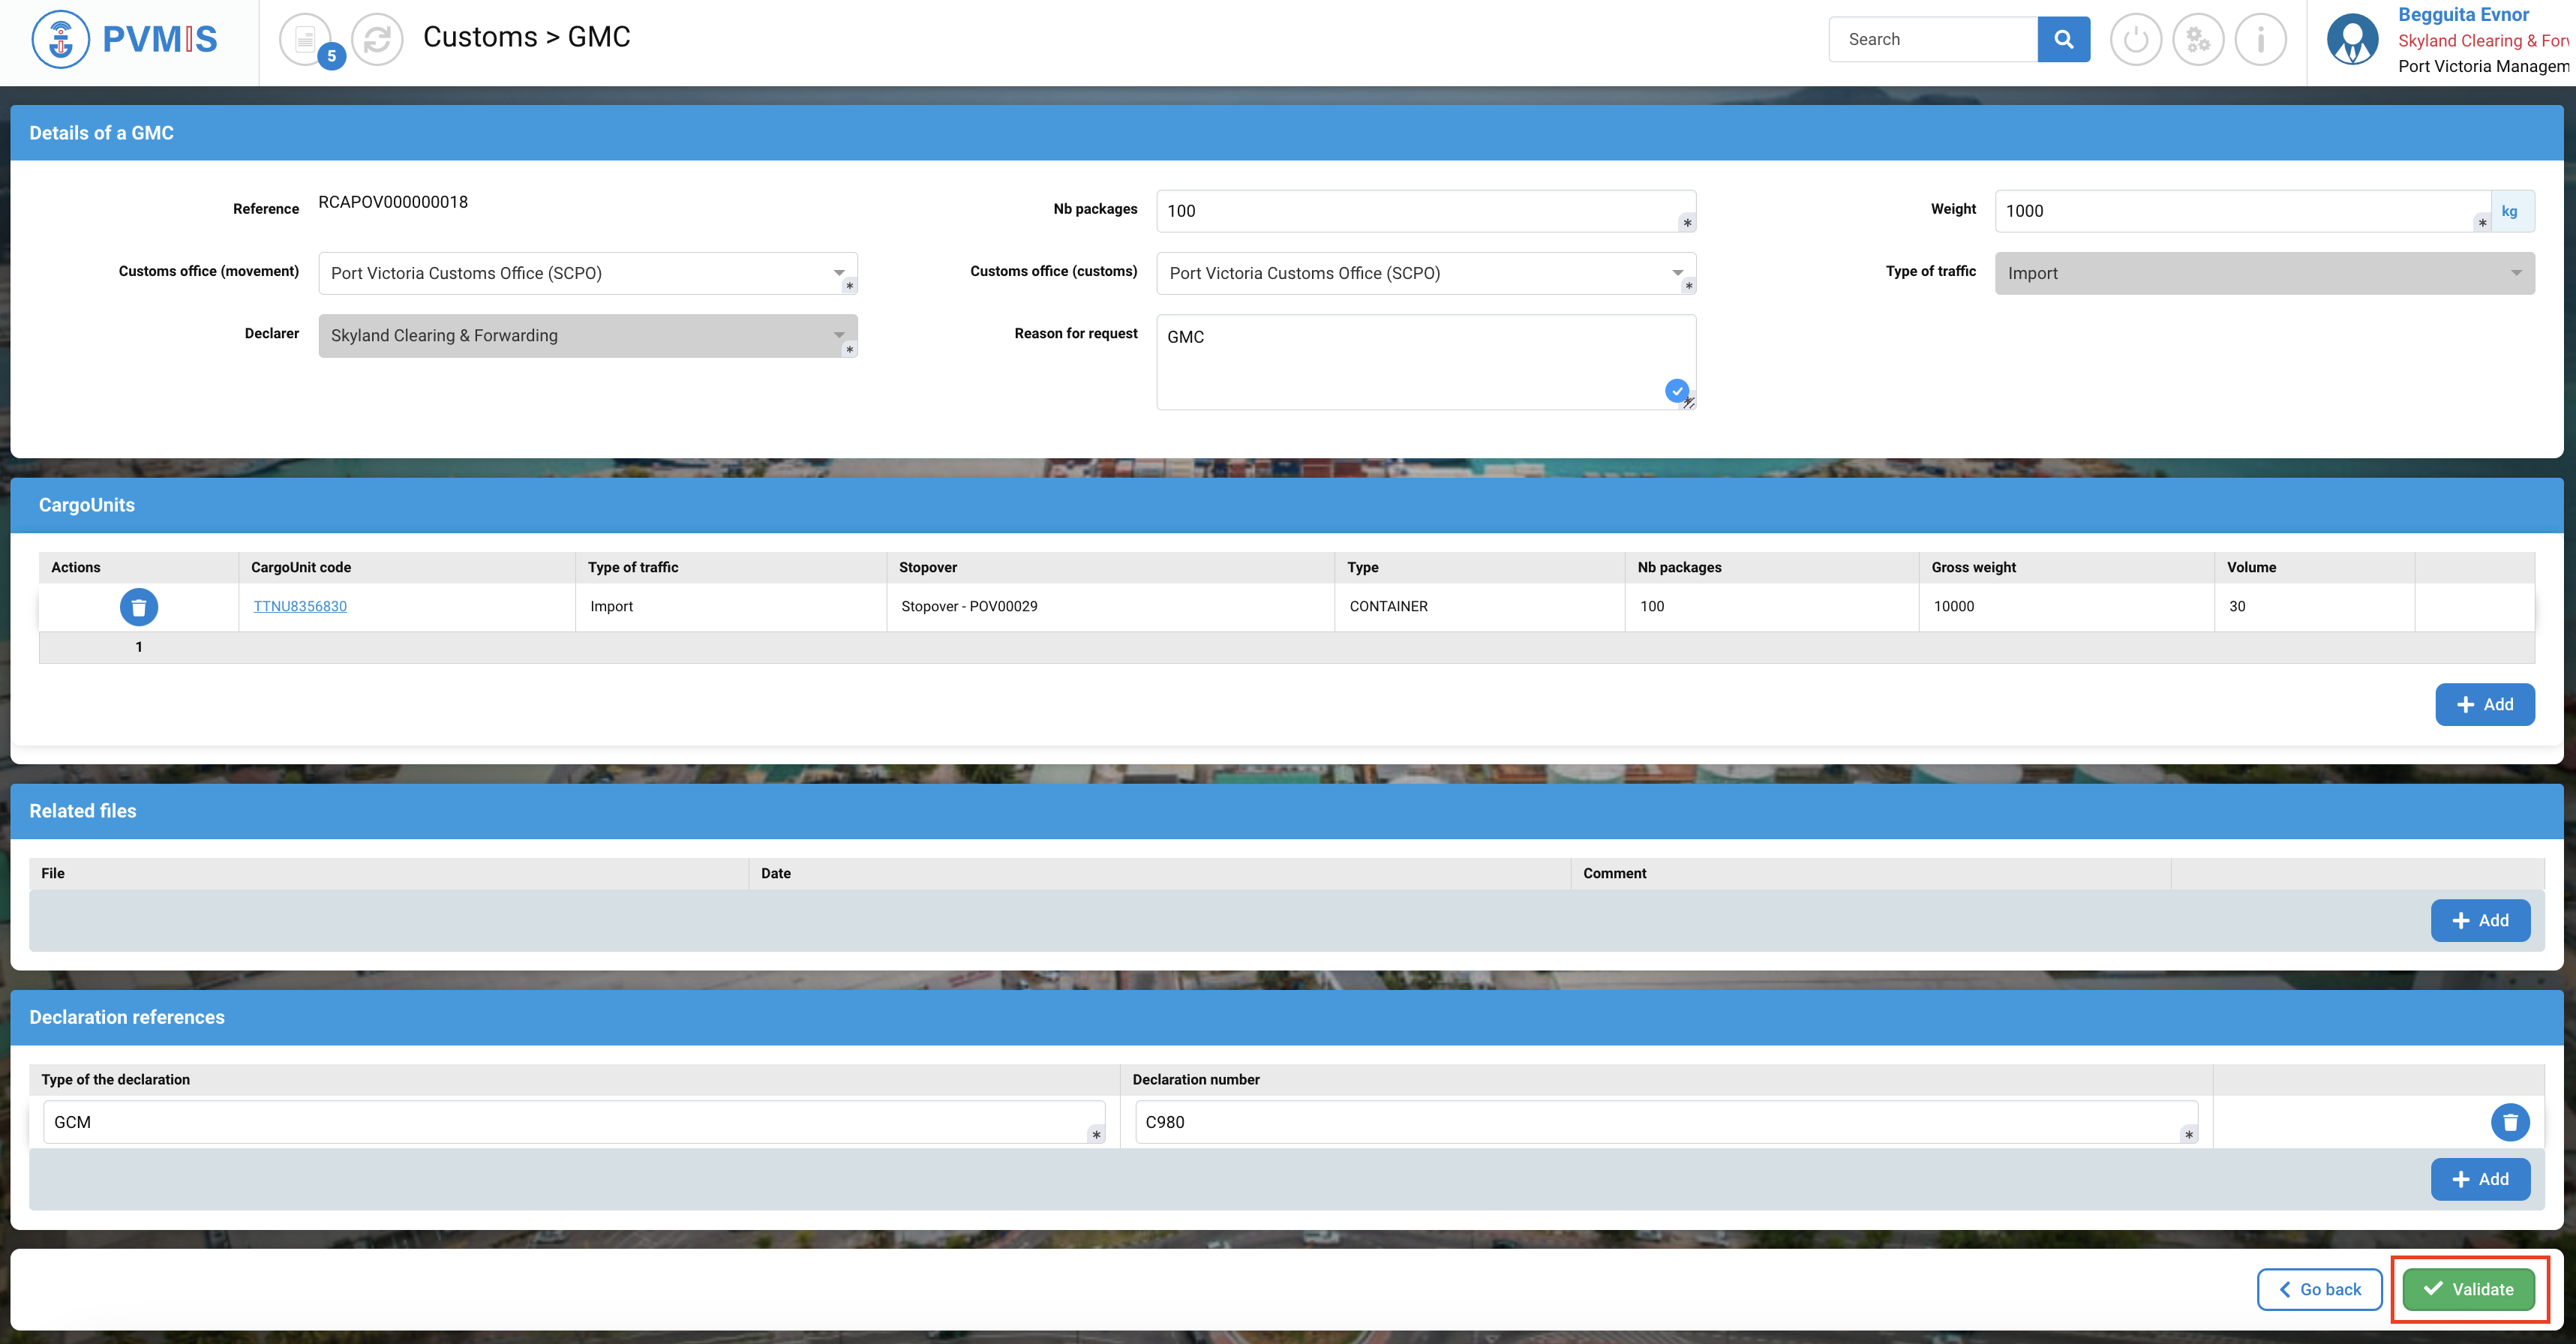
Task: Click the PVMIS anchor logo
Action: pyautogui.click(x=61, y=40)
